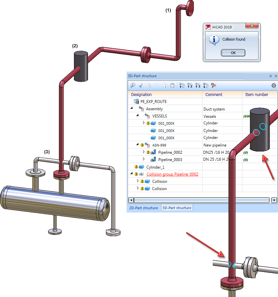The image size is (278, 297).
Task: Click warning icon beside 002_000X
Action: point(148,123)
